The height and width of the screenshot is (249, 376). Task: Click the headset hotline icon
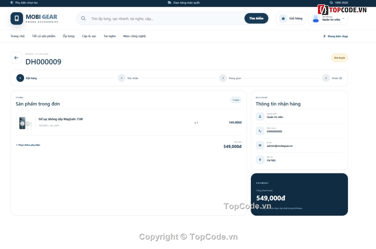(x=331, y=3)
